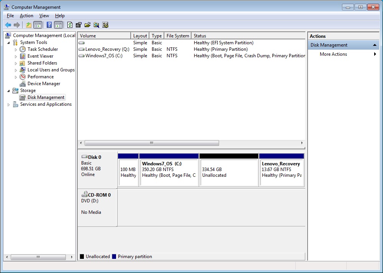Click the settings list toolbar icon
383x273 pixels.
point(105,25)
